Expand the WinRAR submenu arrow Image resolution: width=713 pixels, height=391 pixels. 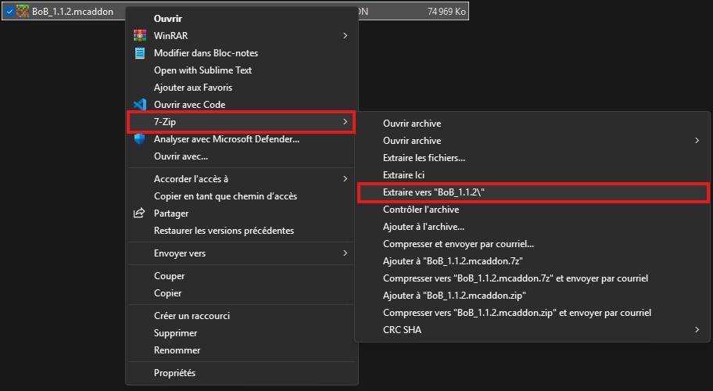coord(345,35)
